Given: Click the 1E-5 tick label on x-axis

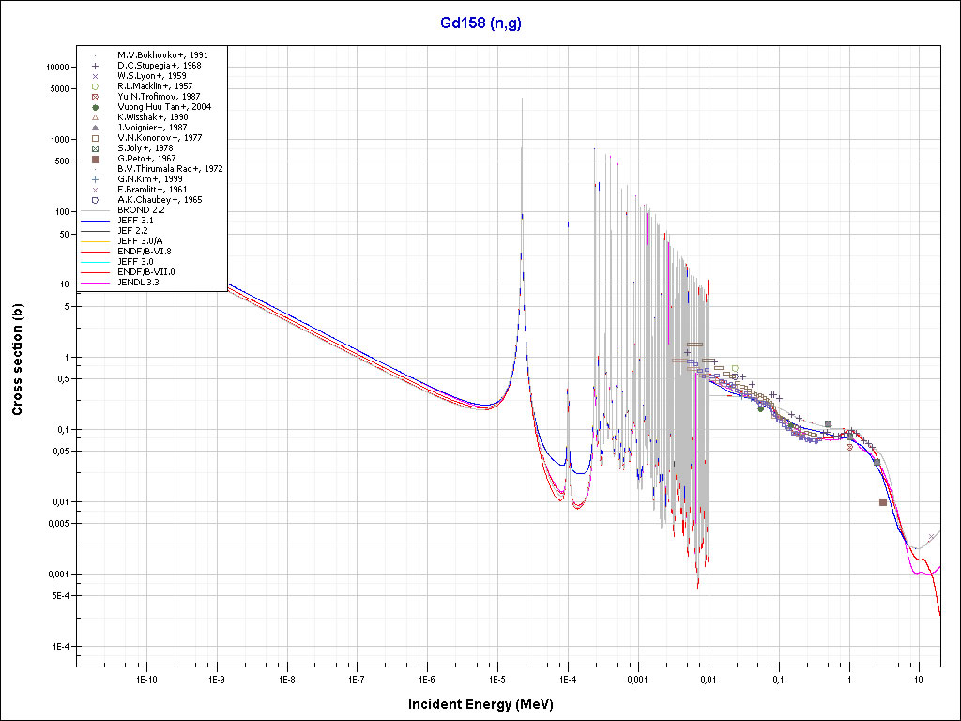Looking at the screenshot, I should point(496,677).
